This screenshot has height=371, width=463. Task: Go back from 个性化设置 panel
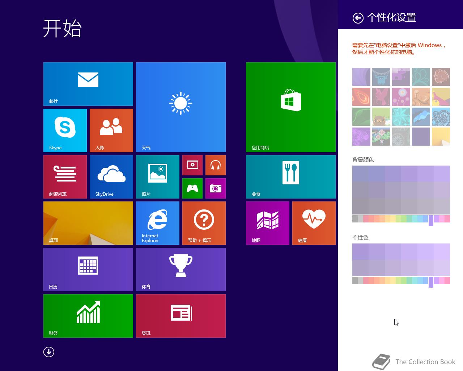click(358, 18)
